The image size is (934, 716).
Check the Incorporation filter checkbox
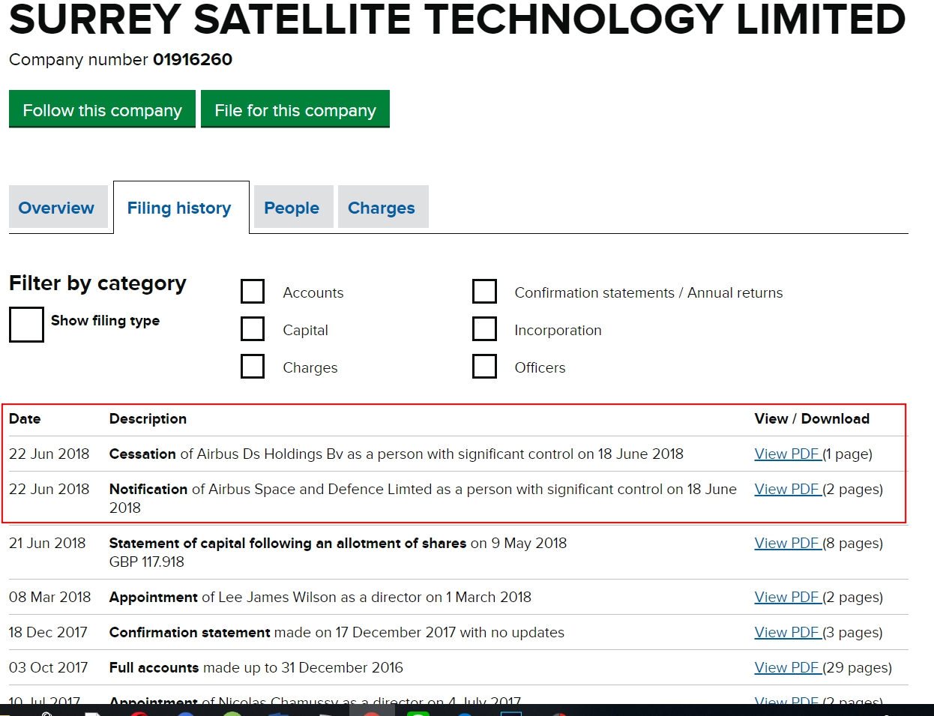[x=484, y=329]
